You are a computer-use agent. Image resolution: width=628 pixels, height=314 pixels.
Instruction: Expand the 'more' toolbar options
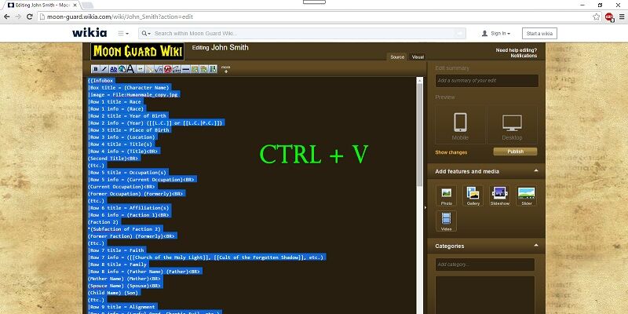pos(226,69)
